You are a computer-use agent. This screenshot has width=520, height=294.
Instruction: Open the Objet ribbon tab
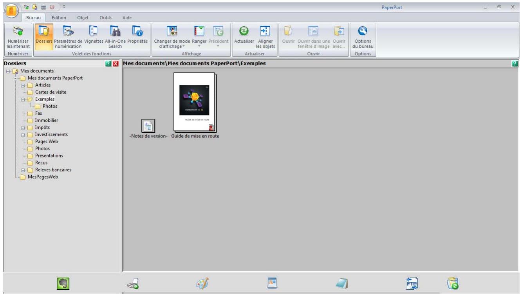tap(83, 18)
